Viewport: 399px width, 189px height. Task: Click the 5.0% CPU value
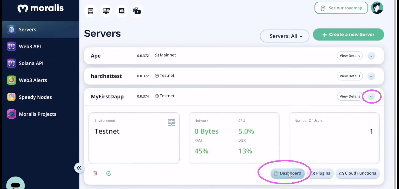click(x=246, y=131)
